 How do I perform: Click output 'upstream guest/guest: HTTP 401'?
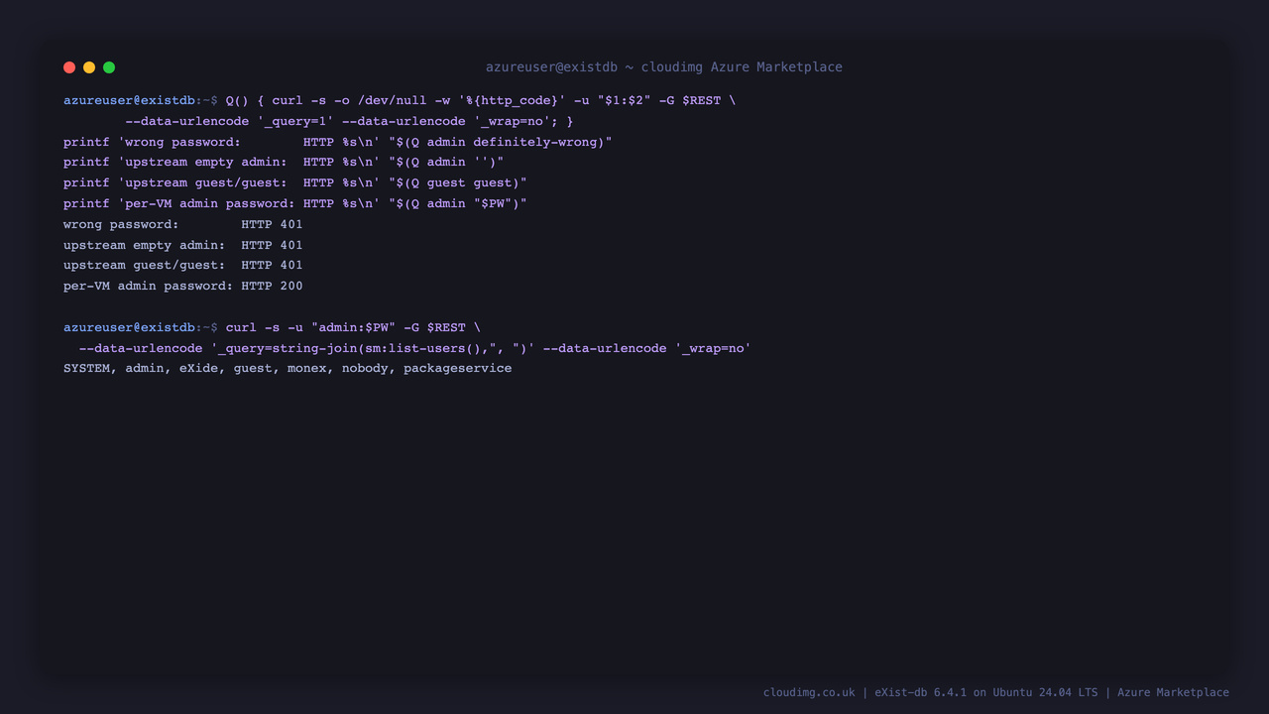pos(183,265)
